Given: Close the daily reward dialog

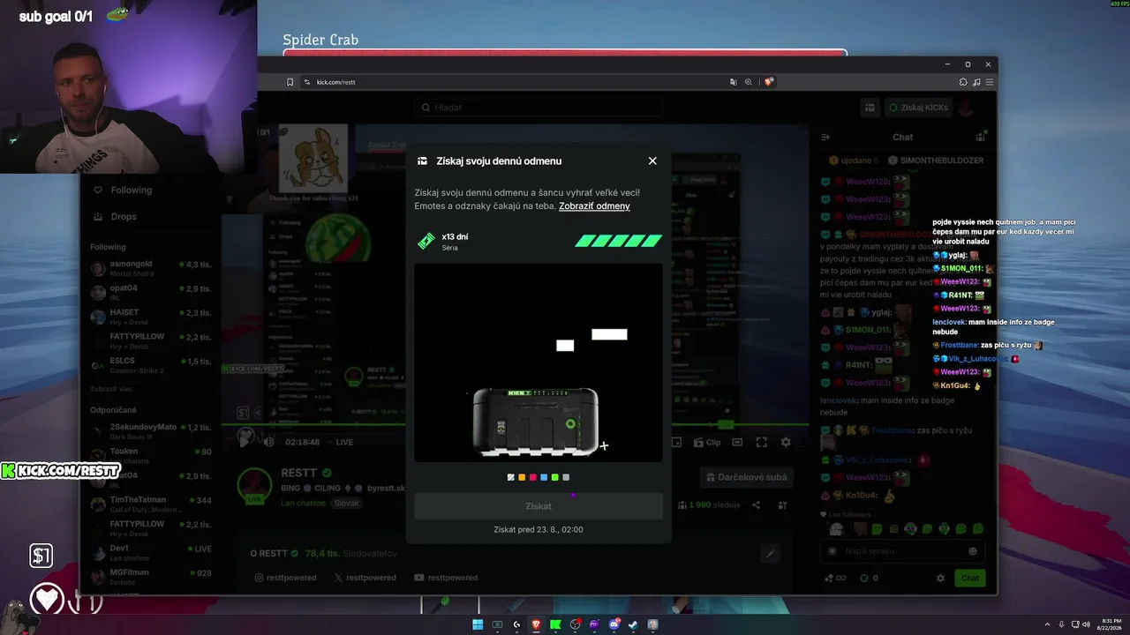Looking at the screenshot, I should pyautogui.click(x=652, y=161).
